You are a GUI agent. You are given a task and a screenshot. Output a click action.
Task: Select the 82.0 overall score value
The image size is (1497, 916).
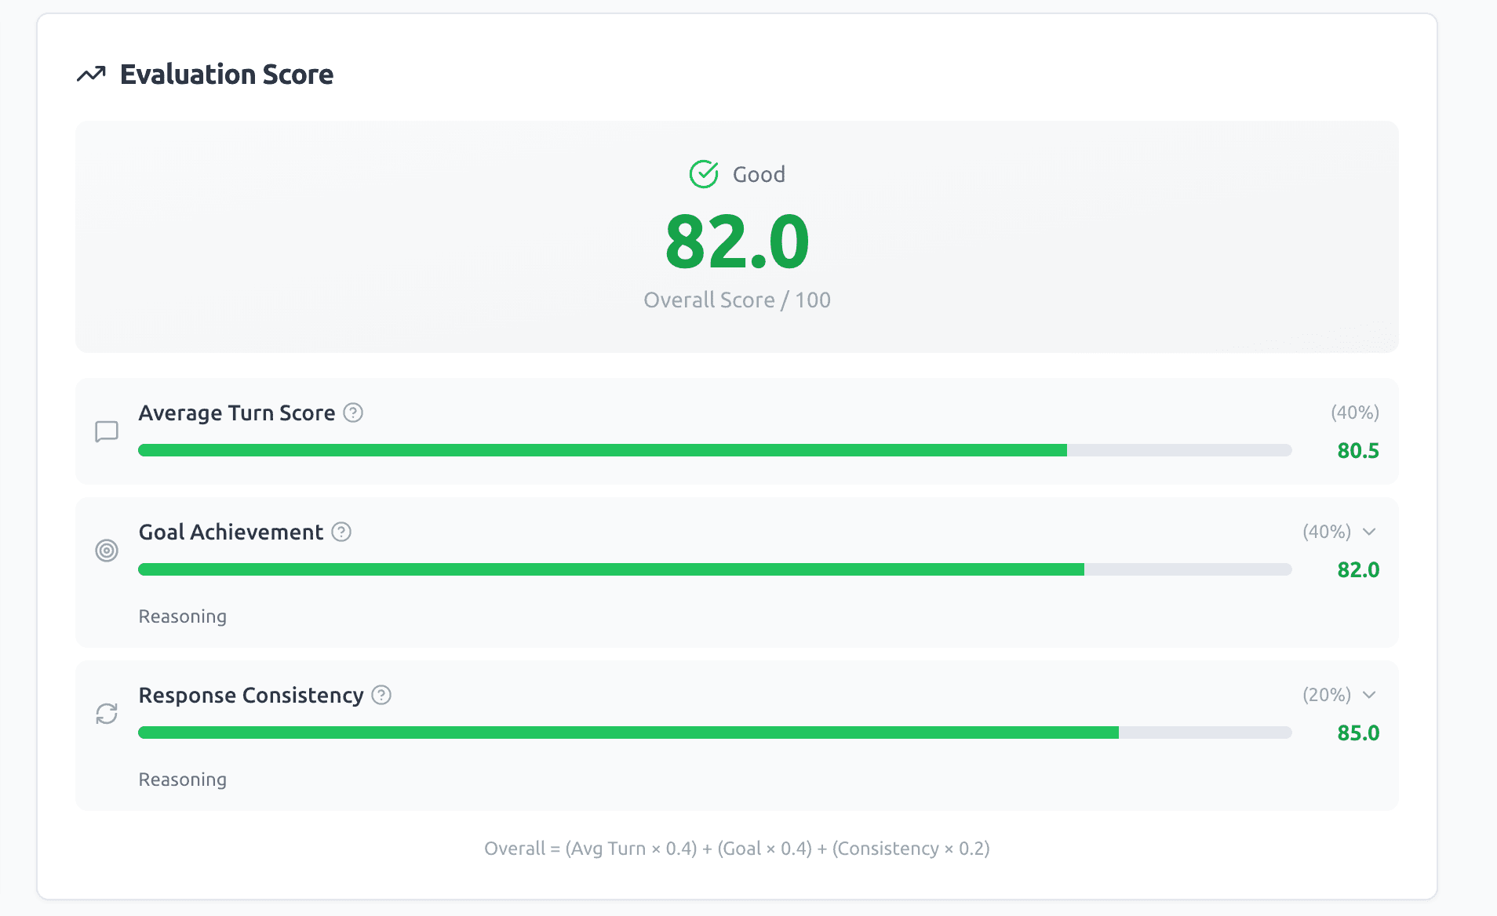736,243
